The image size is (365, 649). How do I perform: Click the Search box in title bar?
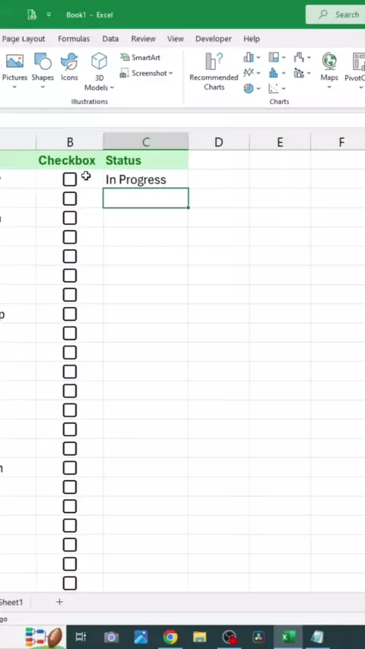pyautogui.click(x=335, y=14)
